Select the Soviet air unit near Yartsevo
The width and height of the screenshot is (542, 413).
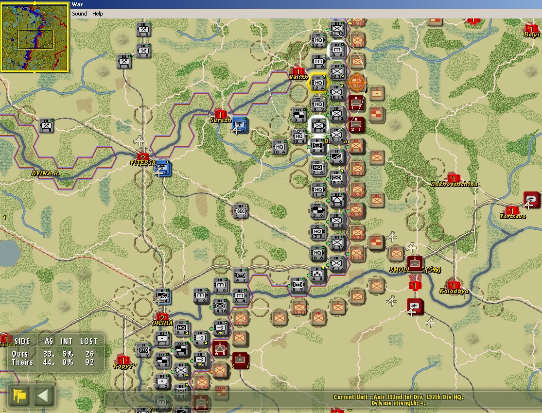[532, 200]
